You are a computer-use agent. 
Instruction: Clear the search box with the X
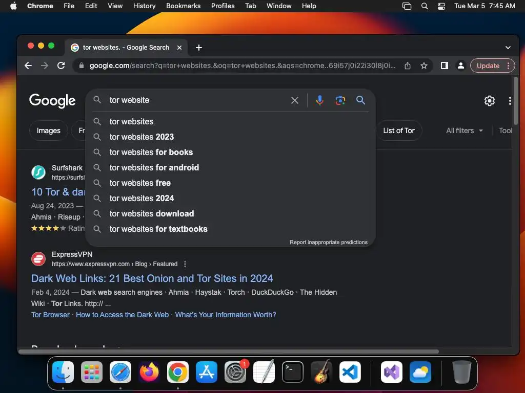click(x=295, y=100)
